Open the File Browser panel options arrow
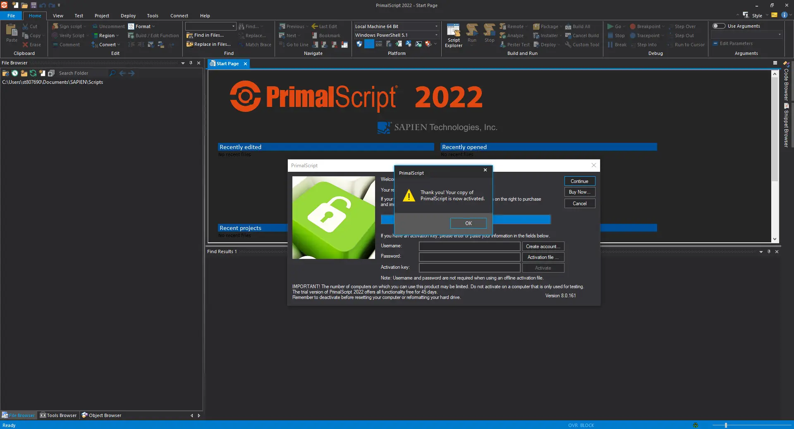794x429 pixels. point(183,63)
